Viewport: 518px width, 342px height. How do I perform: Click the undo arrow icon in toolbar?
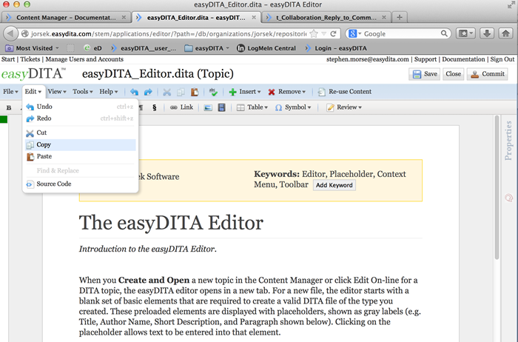click(134, 92)
